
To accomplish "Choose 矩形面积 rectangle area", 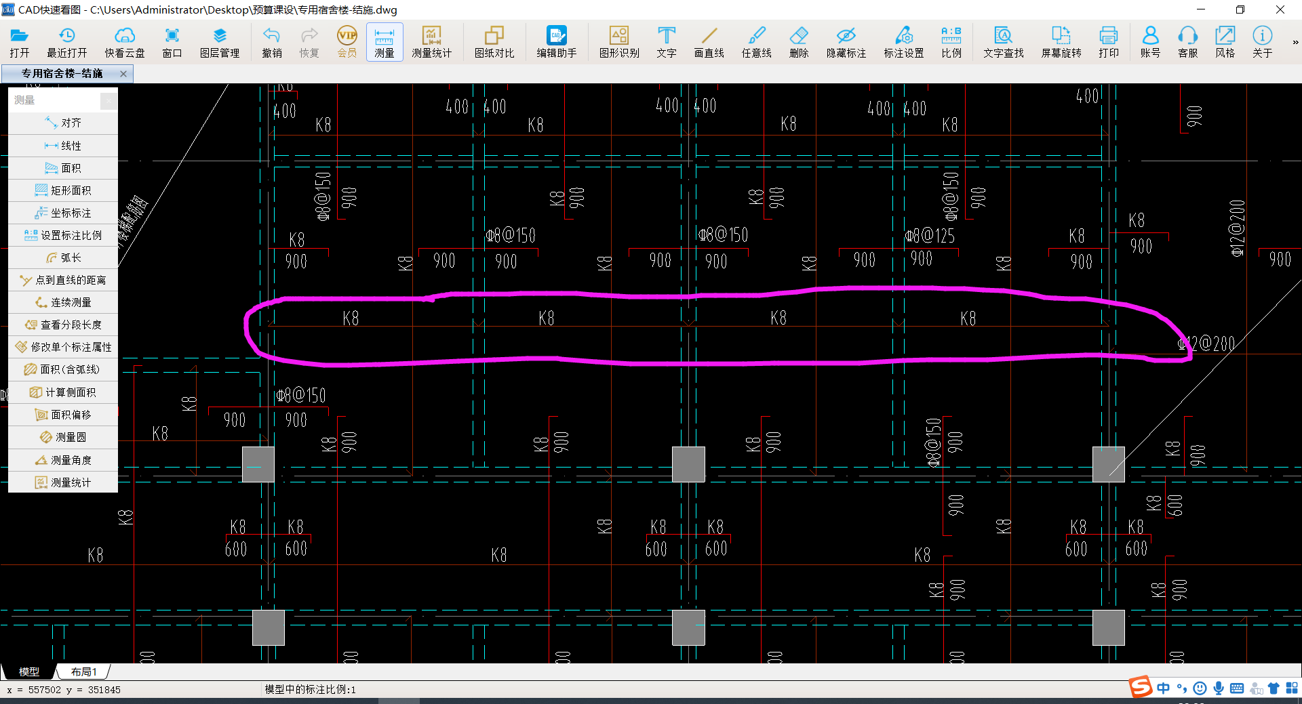I will [63, 190].
